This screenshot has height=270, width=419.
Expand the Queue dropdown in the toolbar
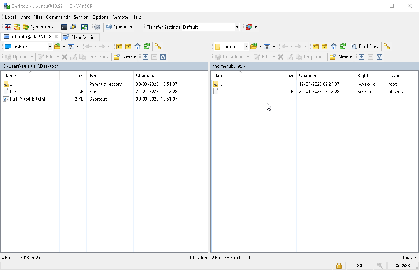click(x=132, y=27)
